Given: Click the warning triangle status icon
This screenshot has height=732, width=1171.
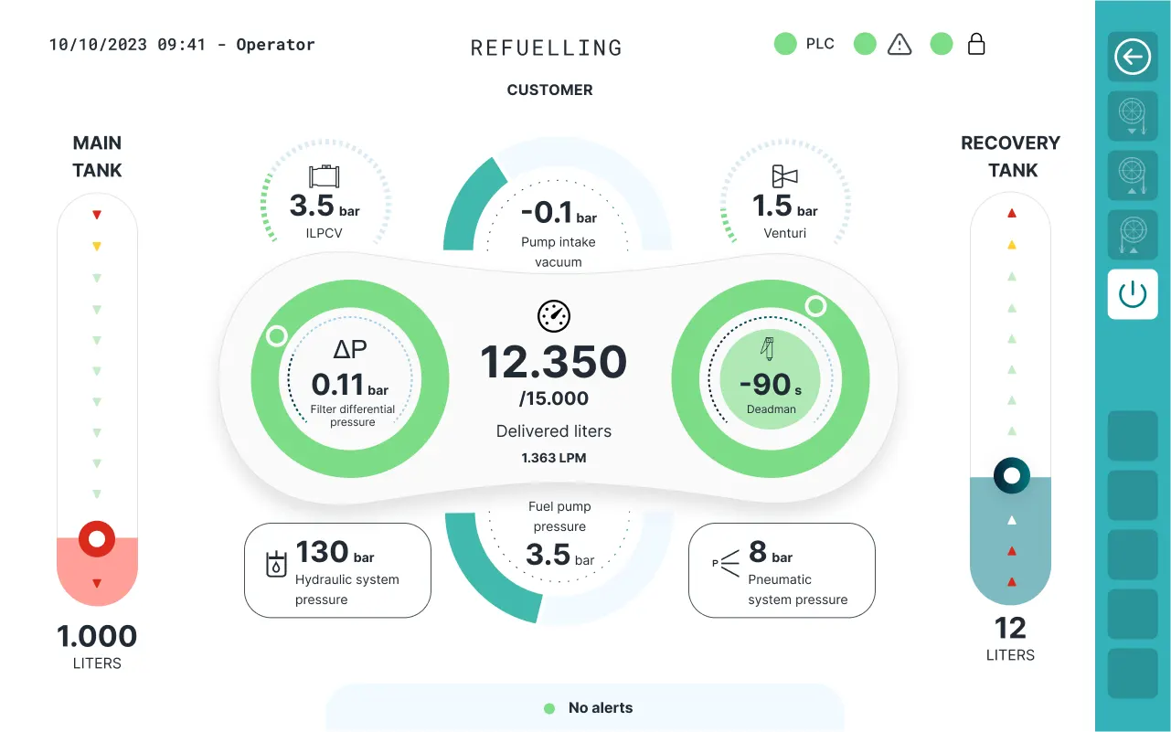Looking at the screenshot, I should click(900, 44).
